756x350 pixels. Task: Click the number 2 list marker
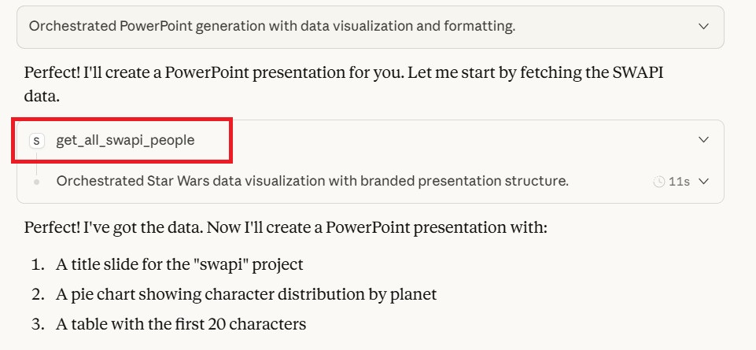37,294
